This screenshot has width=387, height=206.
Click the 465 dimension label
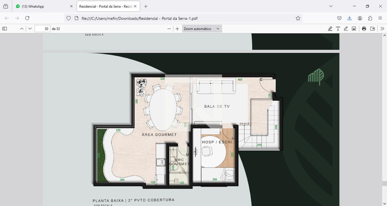pyautogui.click(x=240, y=80)
